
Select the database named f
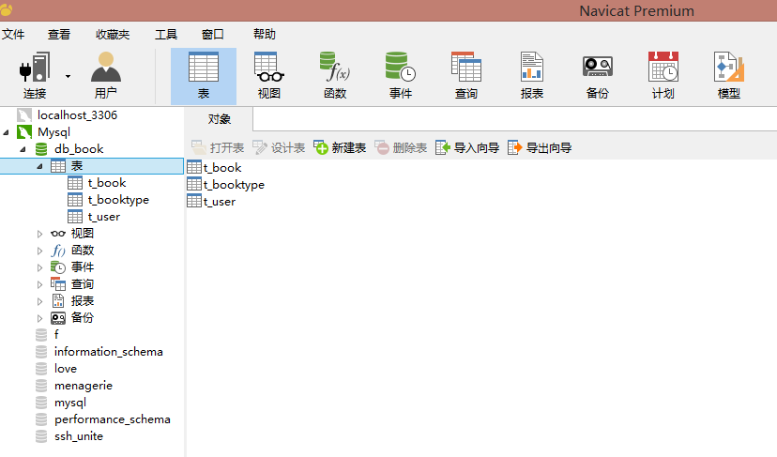pyautogui.click(x=56, y=335)
